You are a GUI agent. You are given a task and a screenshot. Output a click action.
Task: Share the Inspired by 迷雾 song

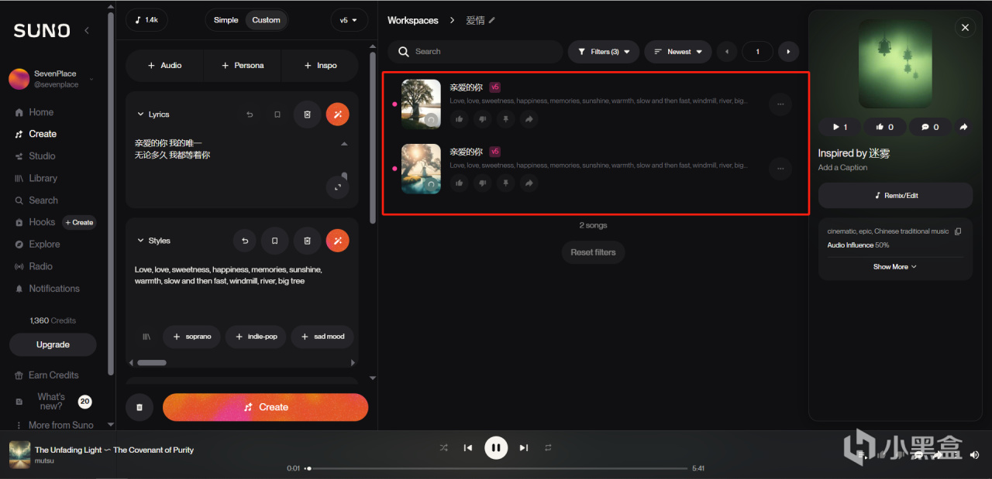[x=963, y=127]
